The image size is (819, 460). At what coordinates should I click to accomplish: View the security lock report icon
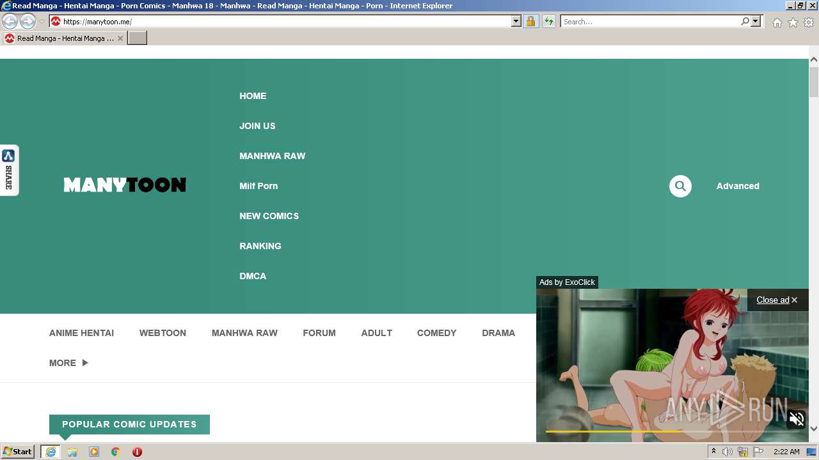click(530, 21)
